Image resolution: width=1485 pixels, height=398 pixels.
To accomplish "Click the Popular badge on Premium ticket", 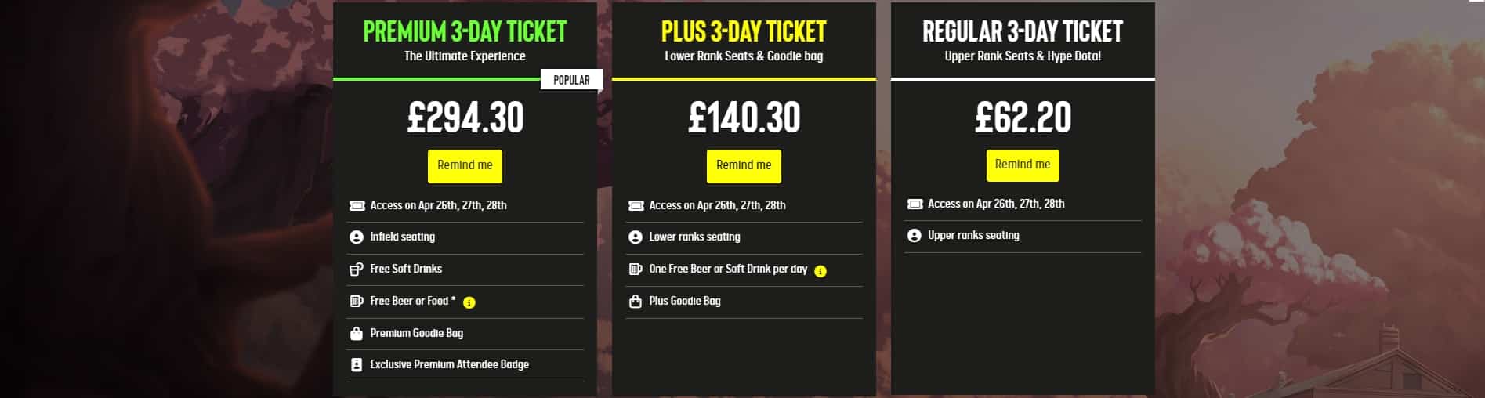I will pyautogui.click(x=571, y=80).
